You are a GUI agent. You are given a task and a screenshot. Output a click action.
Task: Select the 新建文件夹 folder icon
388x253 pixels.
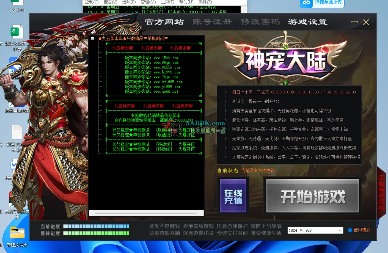17,233
